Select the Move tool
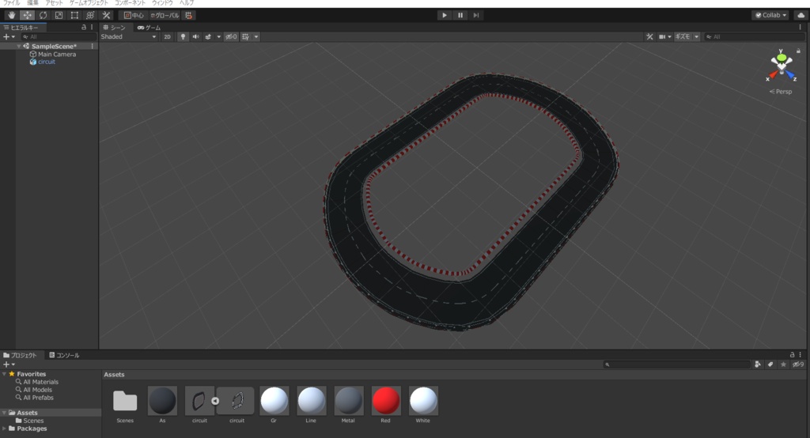The image size is (810, 438). (28, 15)
